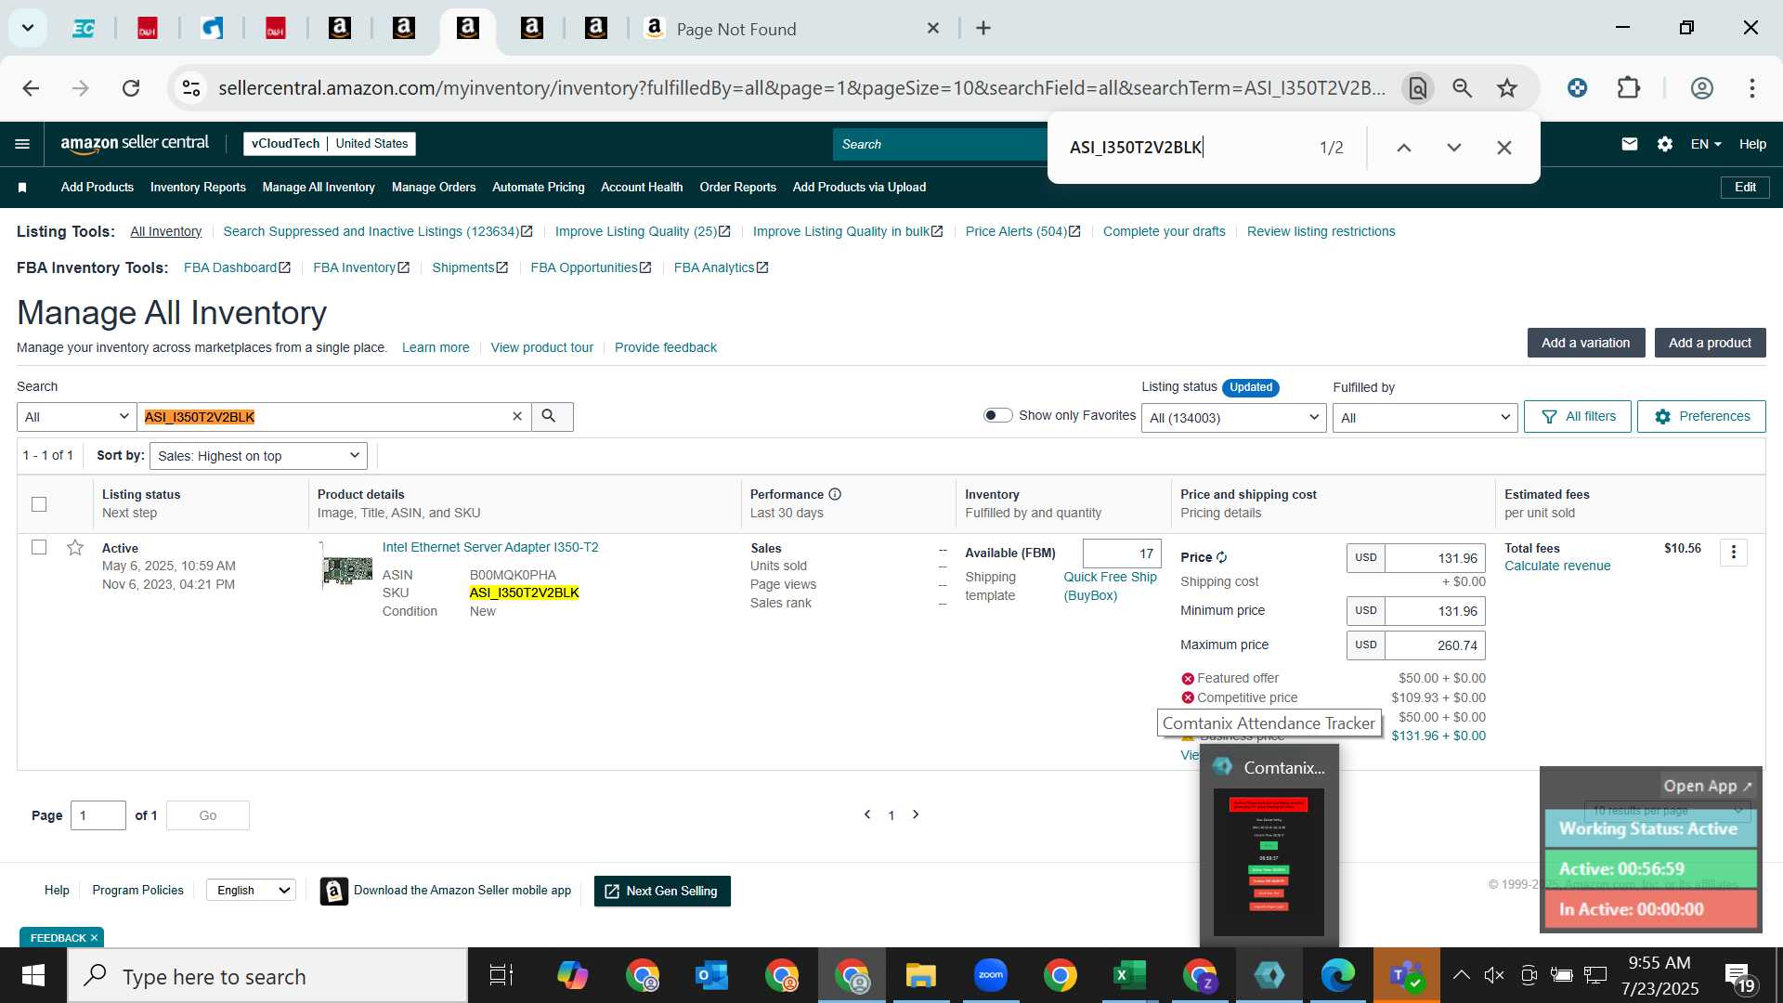
Task: Click the Performance info icon
Action: pos(835,494)
